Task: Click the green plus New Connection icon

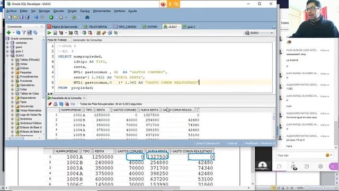Action: click(x=8, y=32)
